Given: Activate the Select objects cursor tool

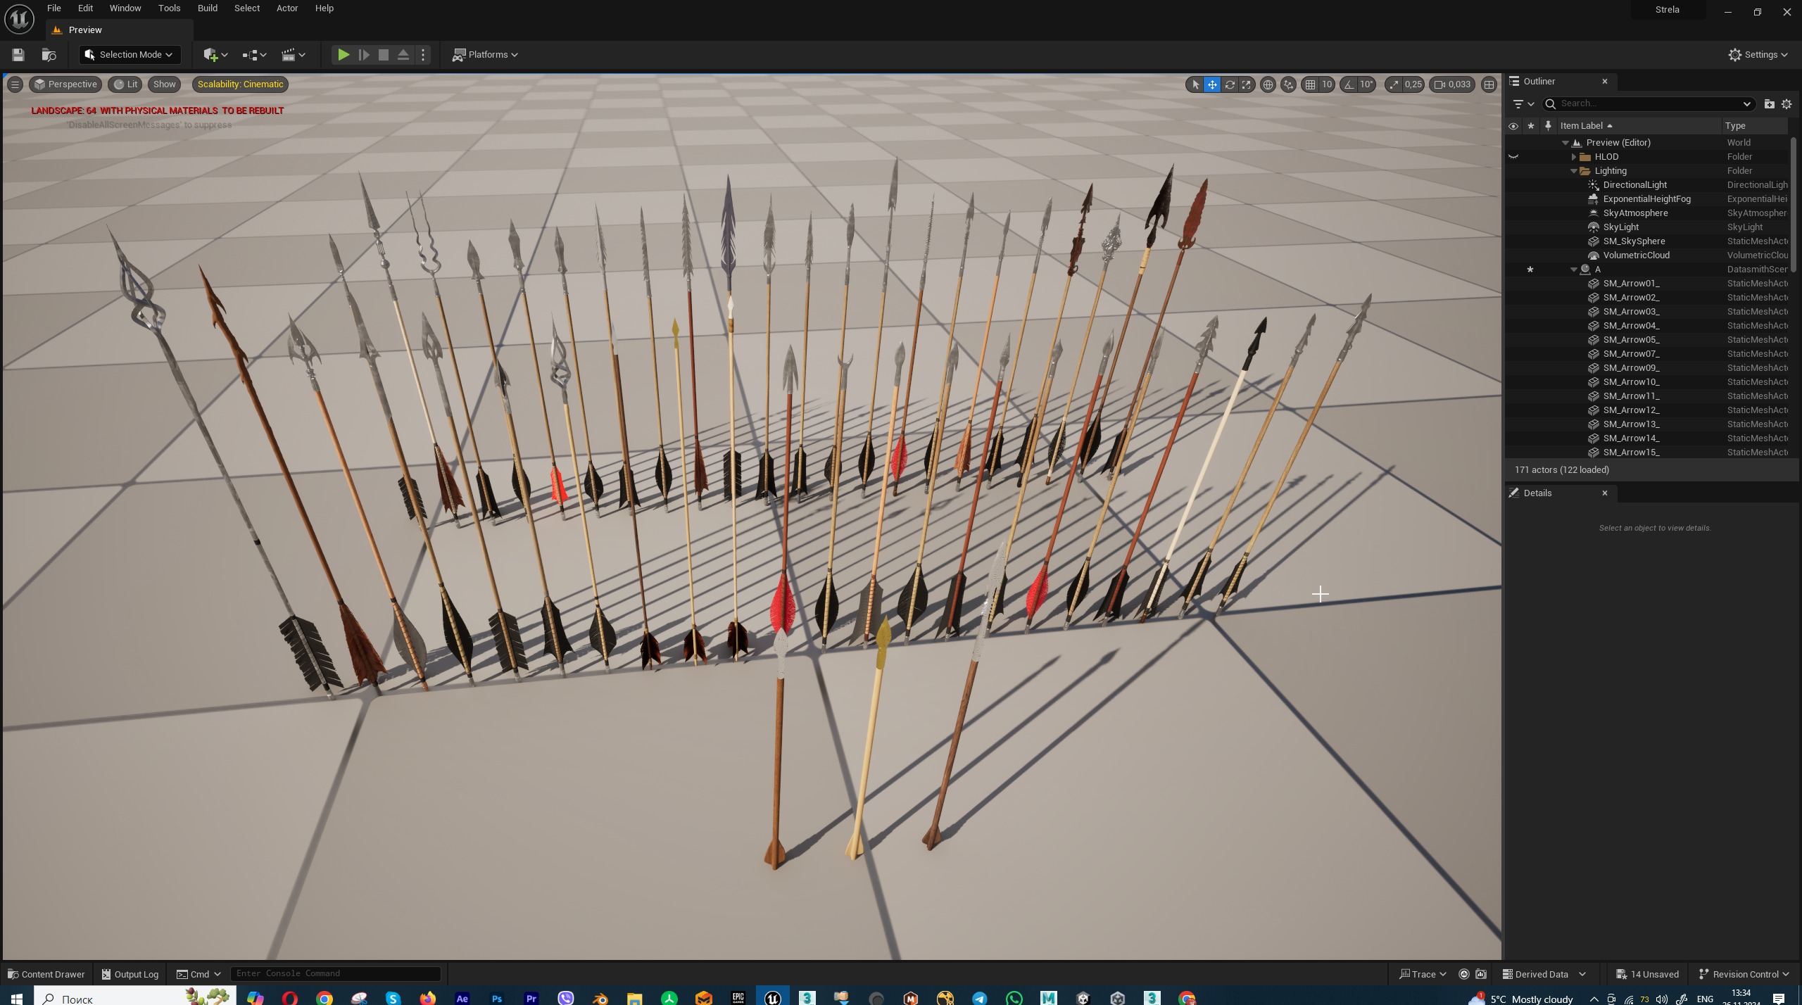Looking at the screenshot, I should pyautogui.click(x=1195, y=84).
